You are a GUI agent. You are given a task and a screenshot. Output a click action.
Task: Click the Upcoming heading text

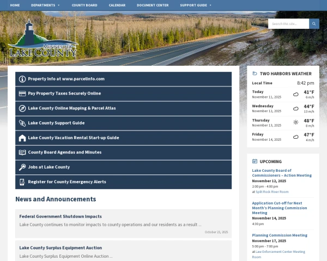pos(270,161)
